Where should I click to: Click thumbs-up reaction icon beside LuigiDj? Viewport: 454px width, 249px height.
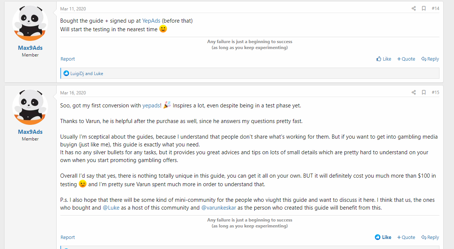point(66,74)
